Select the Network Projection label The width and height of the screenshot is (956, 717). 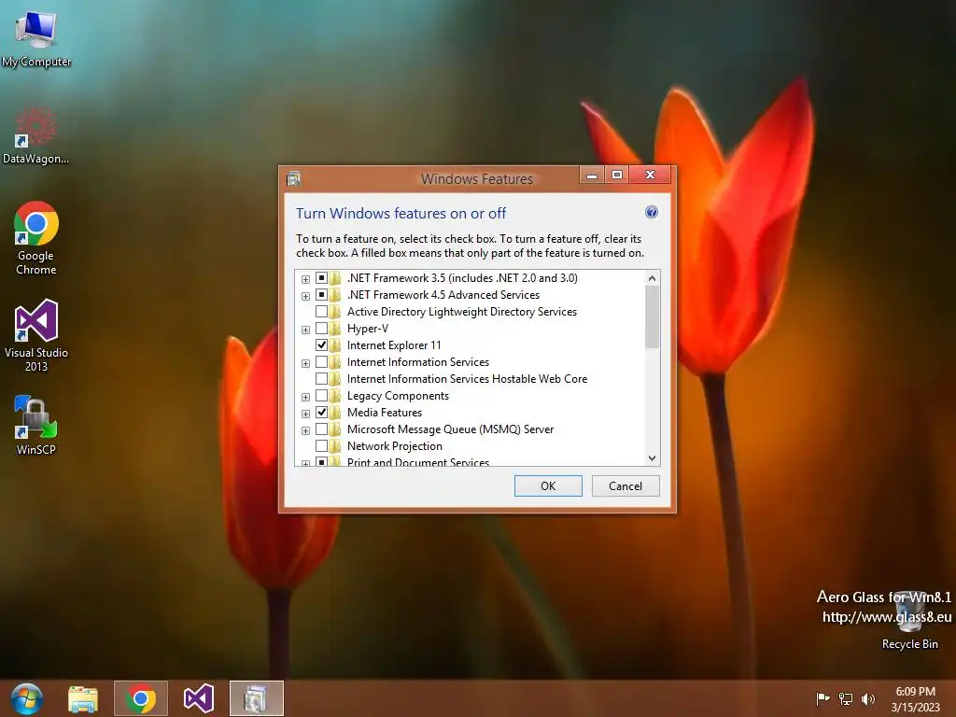pos(395,446)
